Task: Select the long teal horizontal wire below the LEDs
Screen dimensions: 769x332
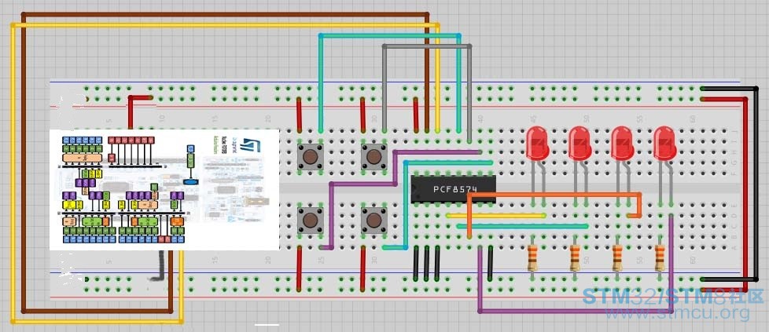Action: coord(522,226)
